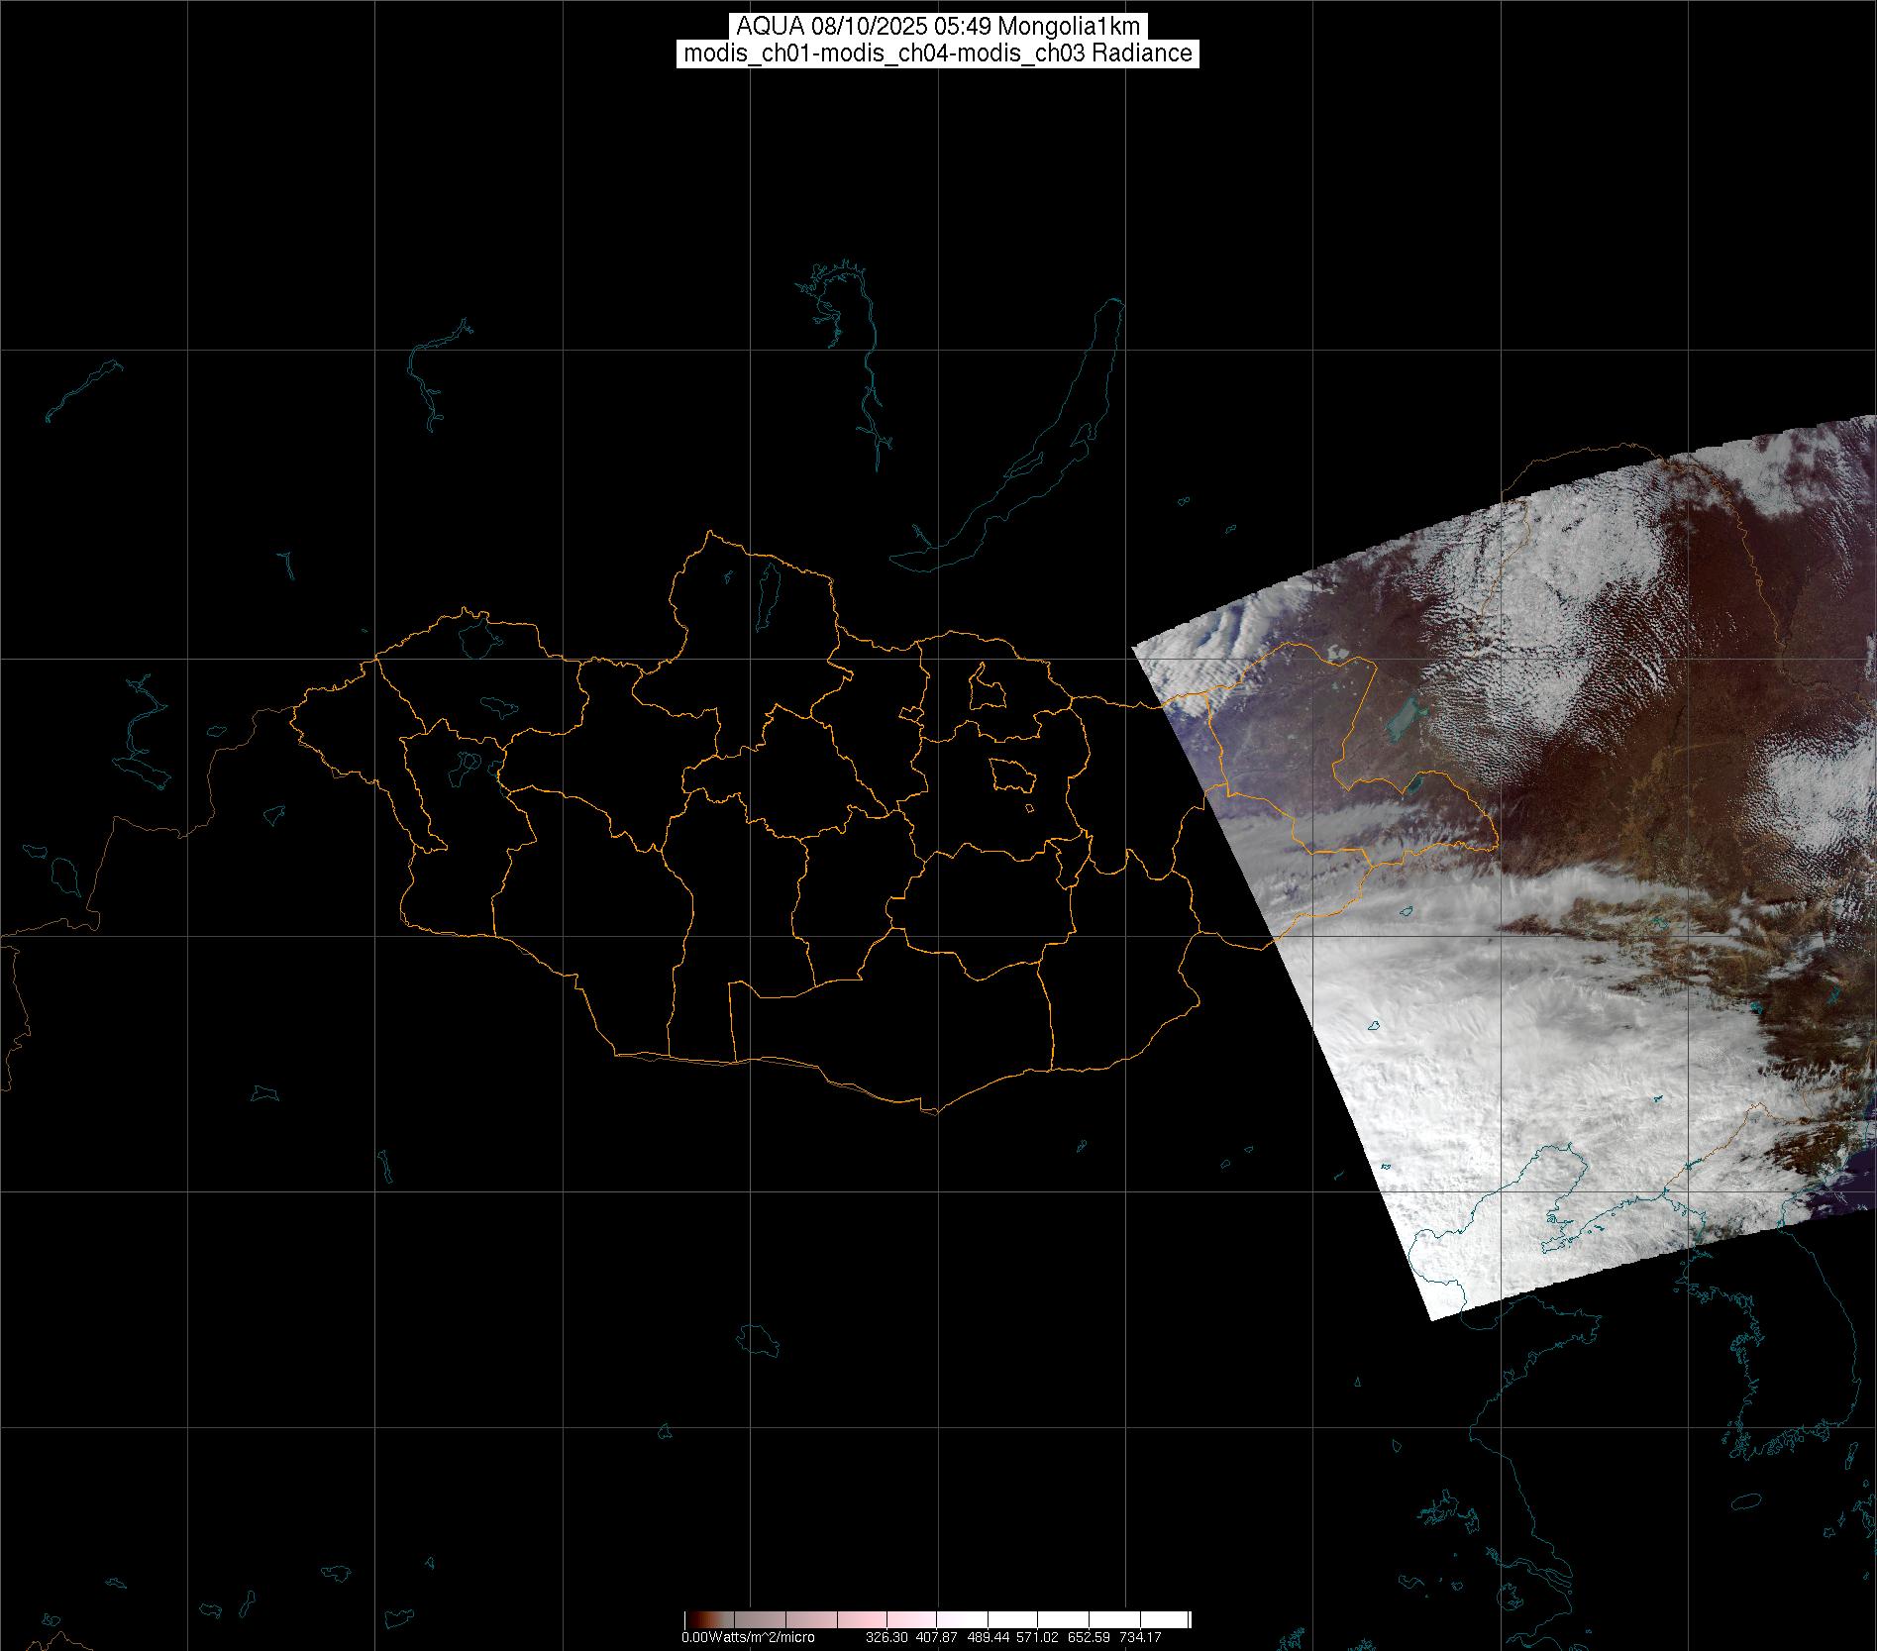Select the modis_ch01-modis_ch04-modis_ch03 Radiance label
1877x1651 pixels.
[938, 53]
